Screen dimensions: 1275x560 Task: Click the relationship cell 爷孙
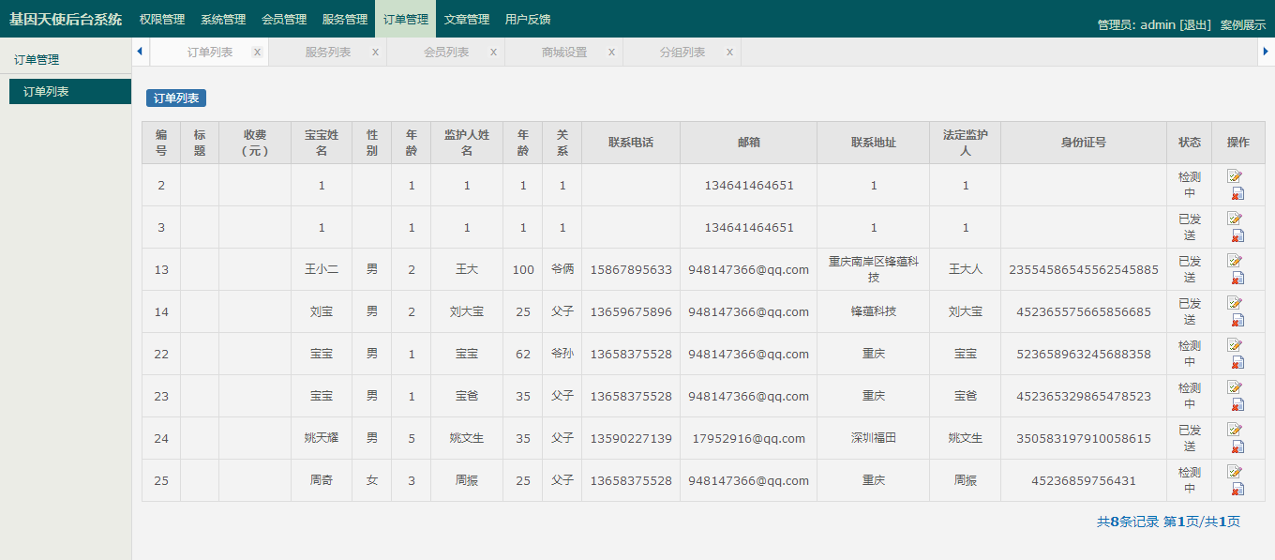[x=562, y=354]
